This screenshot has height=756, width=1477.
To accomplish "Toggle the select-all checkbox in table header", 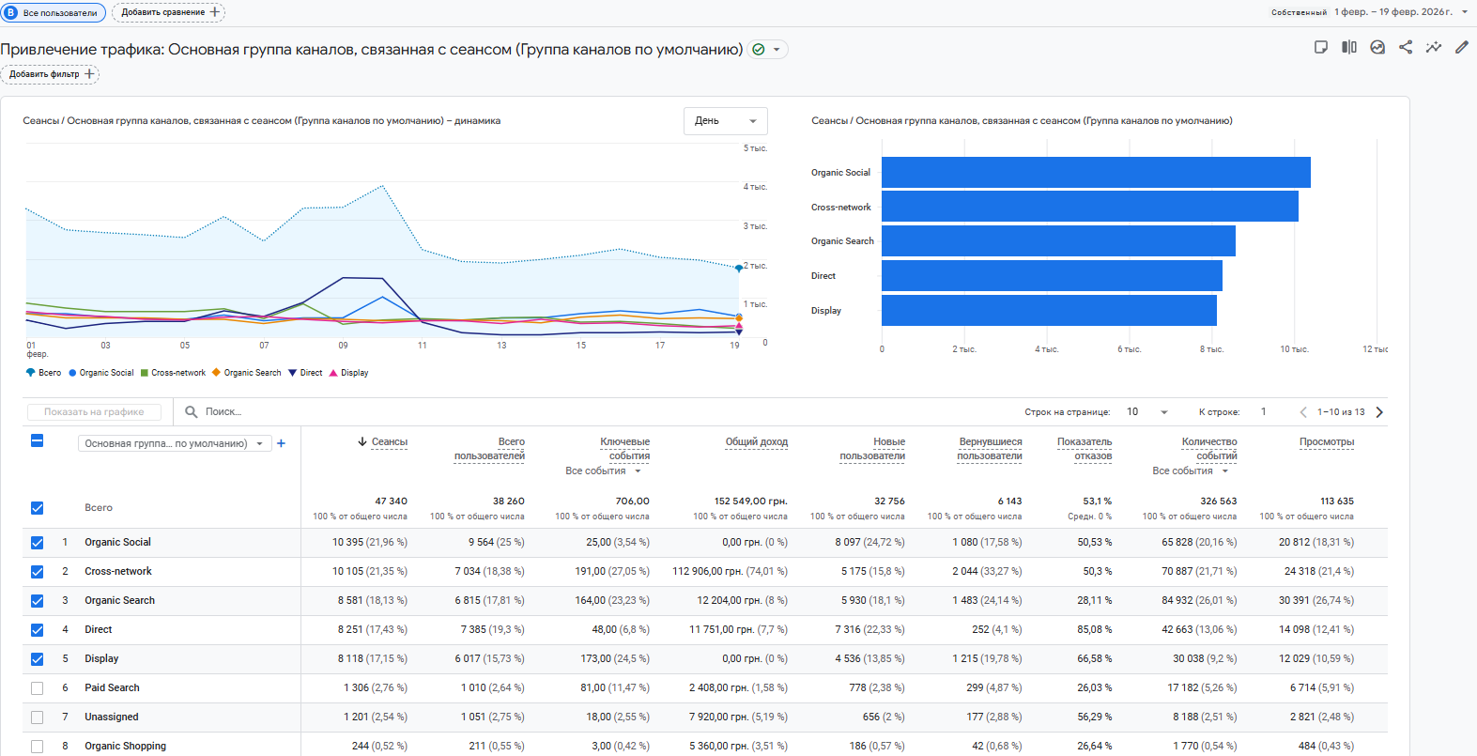I will click(x=38, y=440).
